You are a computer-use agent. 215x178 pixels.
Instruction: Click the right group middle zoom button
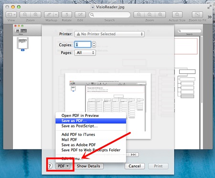pyautogui.click(x=150, y=15)
